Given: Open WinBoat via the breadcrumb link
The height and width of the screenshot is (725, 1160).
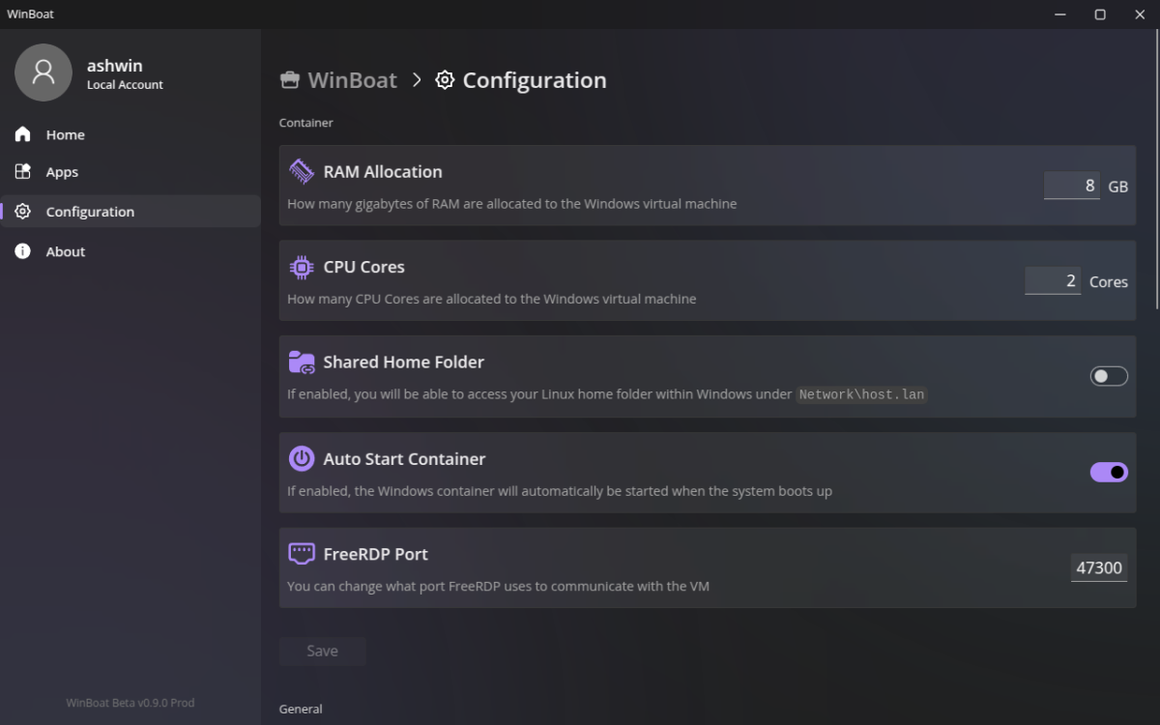Looking at the screenshot, I should point(351,80).
